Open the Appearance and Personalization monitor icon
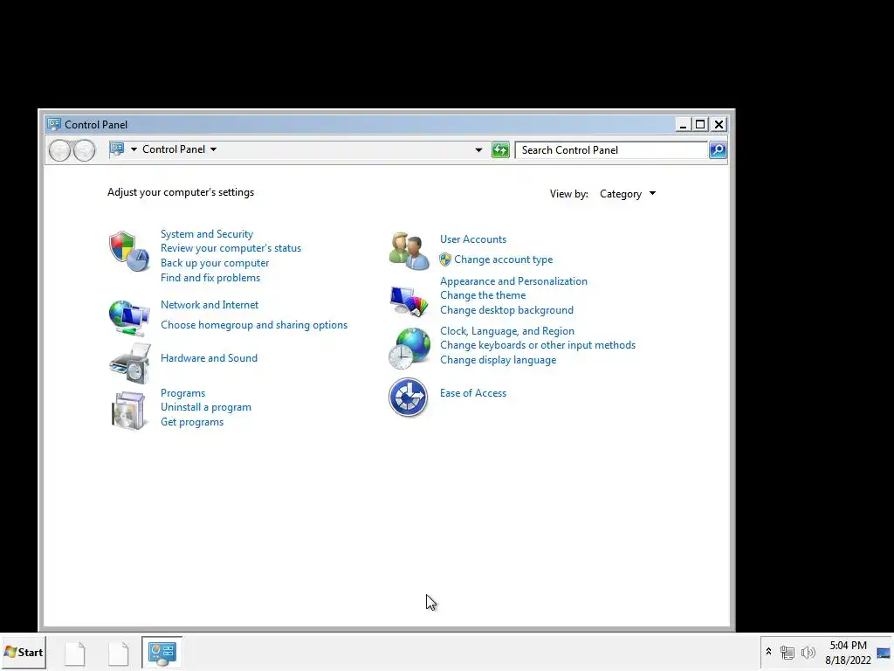Viewport: 894px width, 671px height. point(409,301)
